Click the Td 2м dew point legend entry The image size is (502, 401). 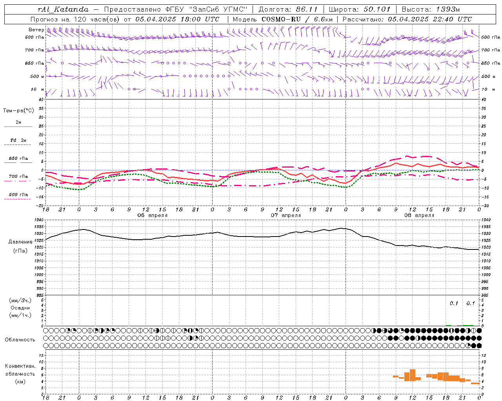click(18, 140)
